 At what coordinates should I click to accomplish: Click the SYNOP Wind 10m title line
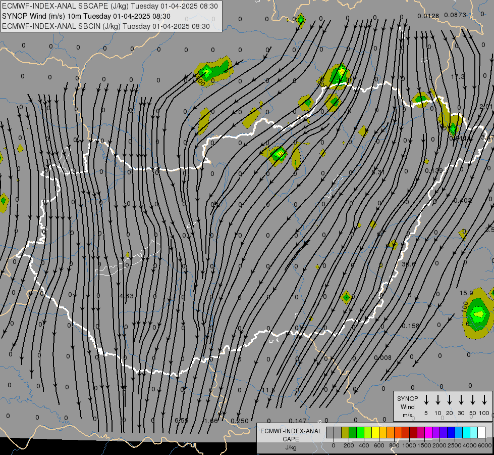point(86,16)
